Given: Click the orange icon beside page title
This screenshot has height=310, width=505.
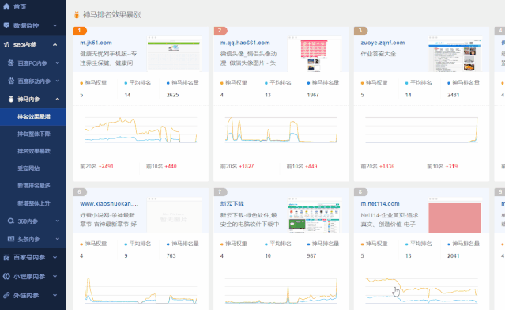Looking at the screenshot, I should point(77,14).
